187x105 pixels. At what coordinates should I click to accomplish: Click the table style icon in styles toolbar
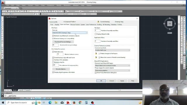coord(95,11)
